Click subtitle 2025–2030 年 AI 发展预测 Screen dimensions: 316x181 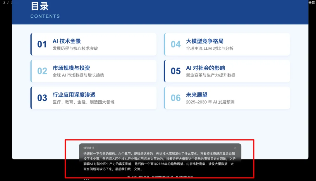click(x=210, y=102)
